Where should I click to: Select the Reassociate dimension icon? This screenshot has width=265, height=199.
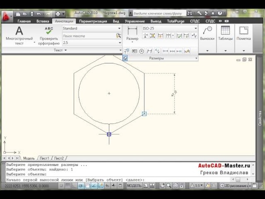(x=126, y=51)
